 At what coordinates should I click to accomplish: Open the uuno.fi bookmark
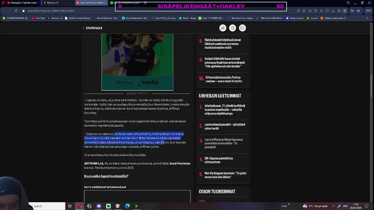point(312,18)
